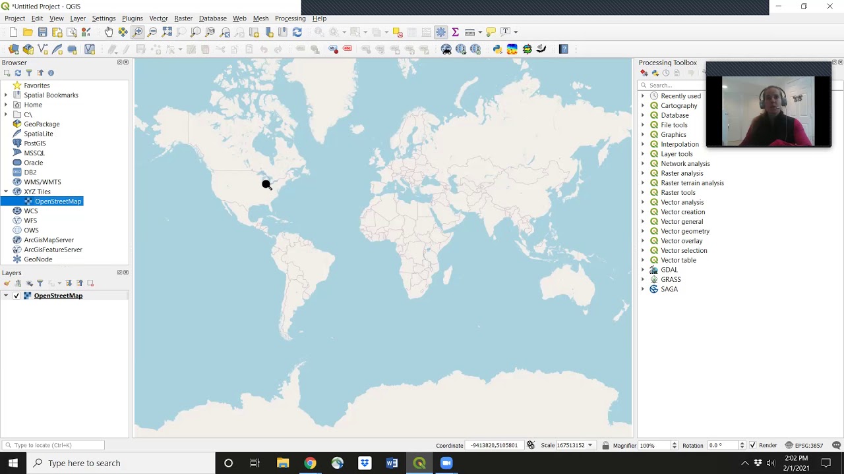The width and height of the screenshot is (844, 474).
Task: Expand the Home node in Browser
Action: point(6,105)
